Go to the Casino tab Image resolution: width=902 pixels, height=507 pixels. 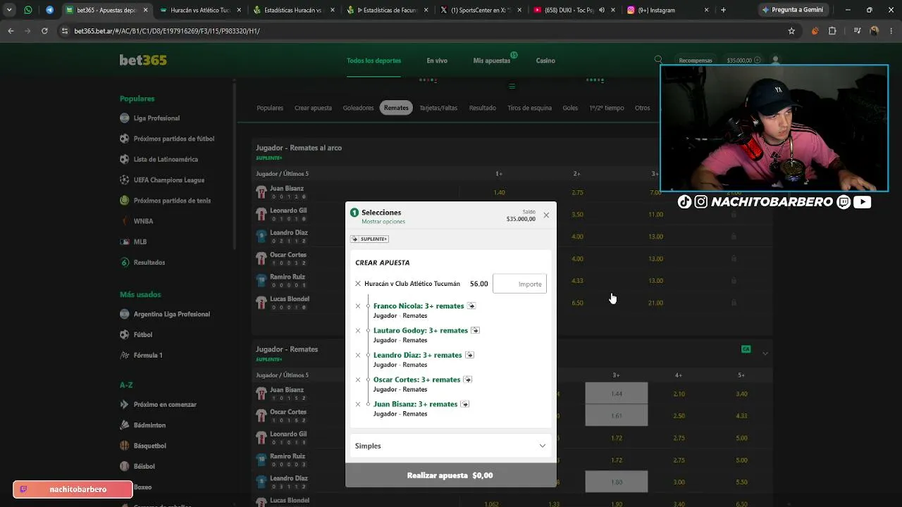point(545,61)
